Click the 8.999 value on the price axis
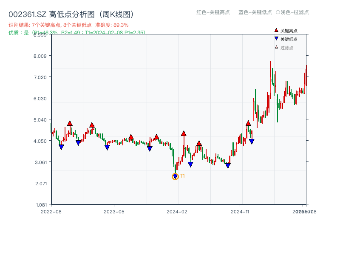The height and width of the screenshot is (255, 340). [x=41, y=36]
